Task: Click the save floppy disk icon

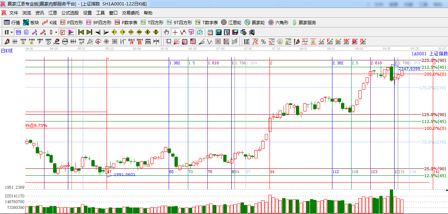Action: [x=235, y=32]
